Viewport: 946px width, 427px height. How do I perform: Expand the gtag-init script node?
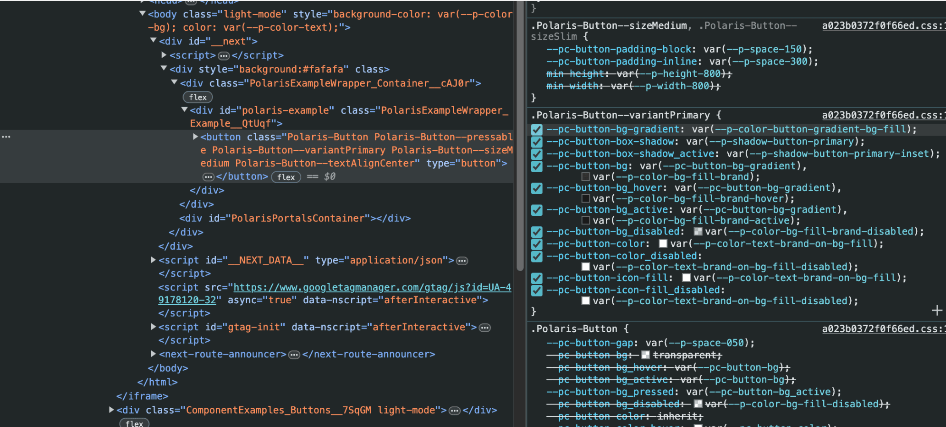154,327
